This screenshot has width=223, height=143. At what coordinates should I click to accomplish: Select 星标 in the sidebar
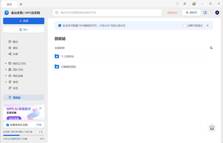[15, 48]
